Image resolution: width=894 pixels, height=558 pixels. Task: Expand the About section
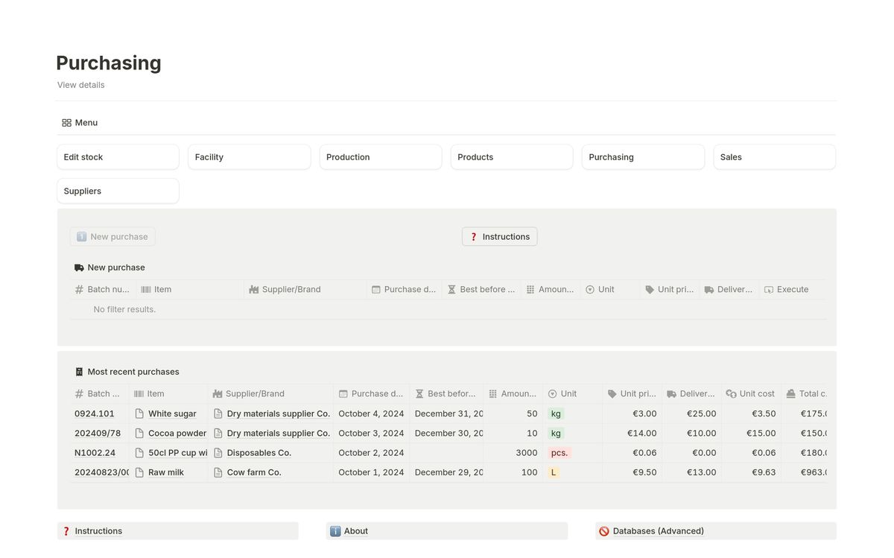356,531
